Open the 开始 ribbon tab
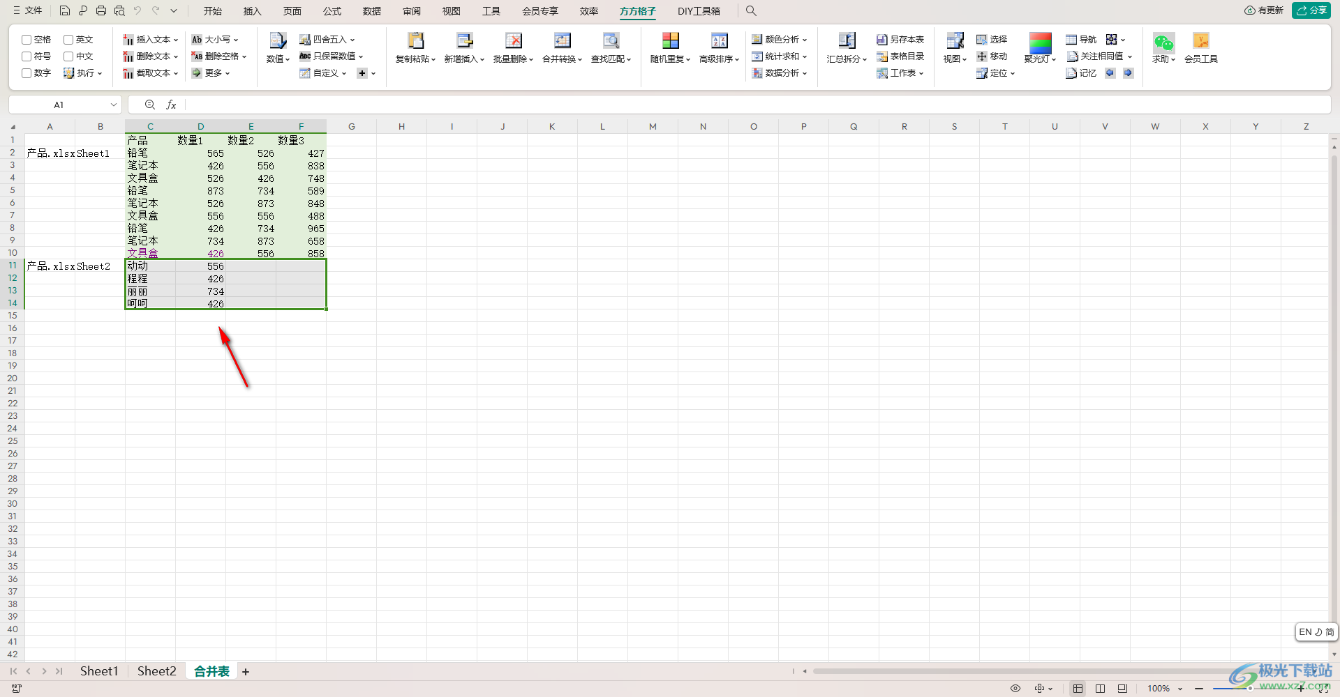 point(213,11)
